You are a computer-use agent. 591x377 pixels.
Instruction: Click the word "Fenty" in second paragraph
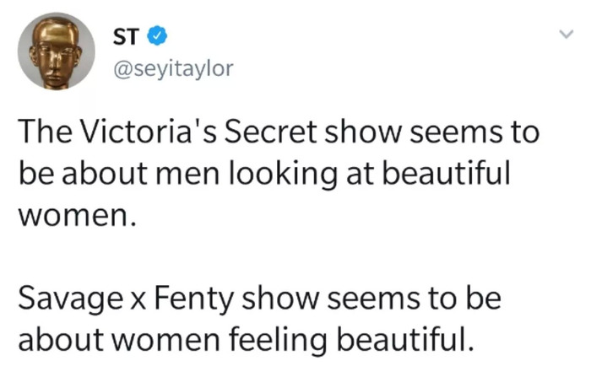pyautogui.click(x=193, y=299)
